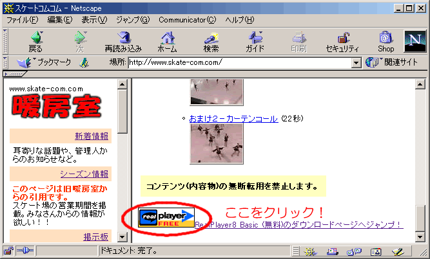Open the ヘルプ(H) menu
430x259 pixels.
[240, 20]
